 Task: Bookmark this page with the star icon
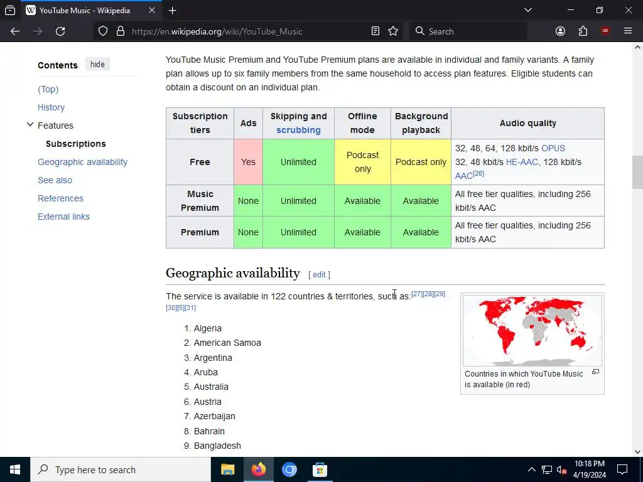click(x=393, y=31)
